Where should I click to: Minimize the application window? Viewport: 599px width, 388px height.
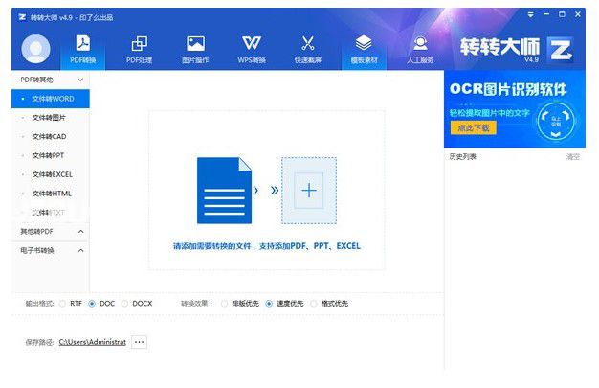coord(546,14)
